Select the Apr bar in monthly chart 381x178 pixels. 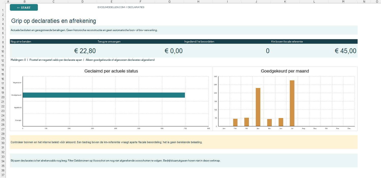pyautogui.click(x=258, y=107)
